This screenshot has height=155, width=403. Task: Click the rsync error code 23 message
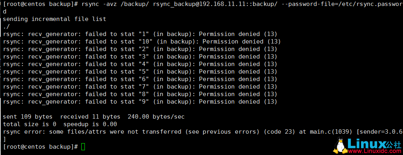coord(203,132)
